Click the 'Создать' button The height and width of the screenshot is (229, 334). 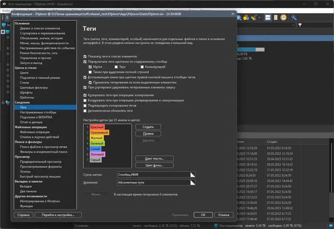148,127
